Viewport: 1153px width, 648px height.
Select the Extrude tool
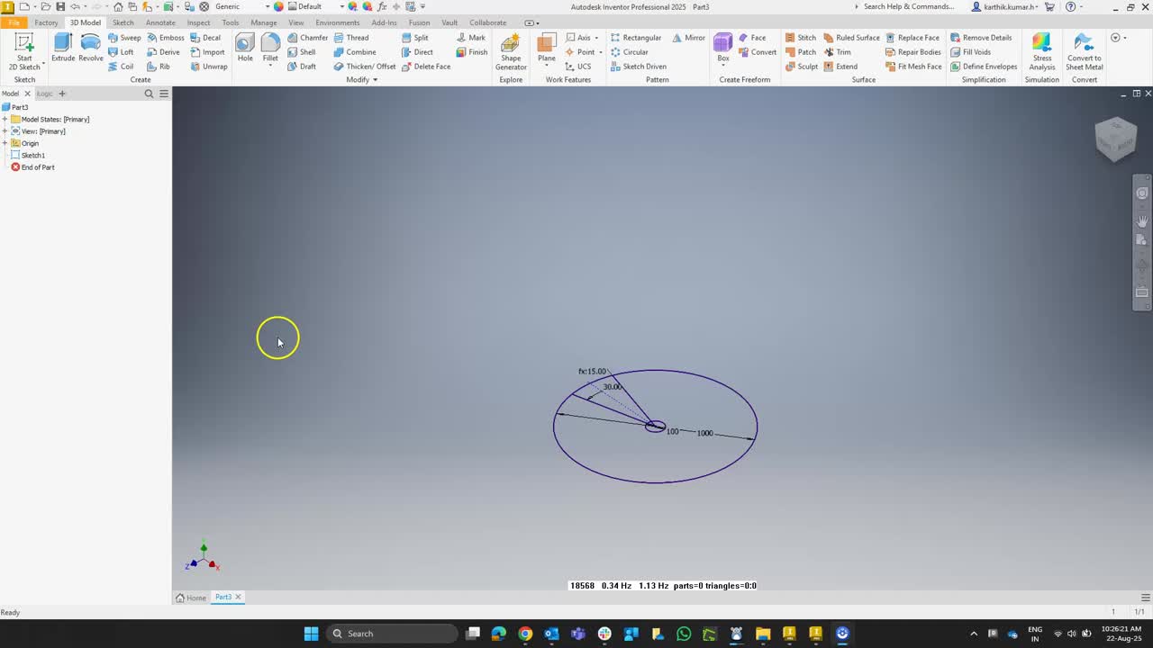point(63,48)
